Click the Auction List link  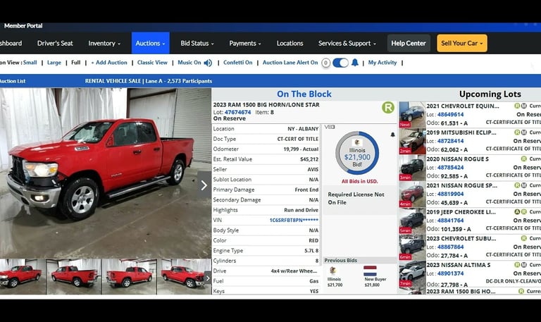click(13, 81)
